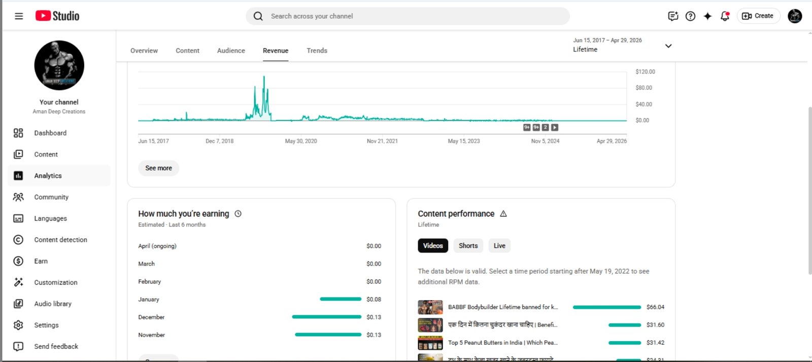Image resolution: width=812 pixels, height=362 pixels.
Task: Click the See more button
Action: (158, 168)
